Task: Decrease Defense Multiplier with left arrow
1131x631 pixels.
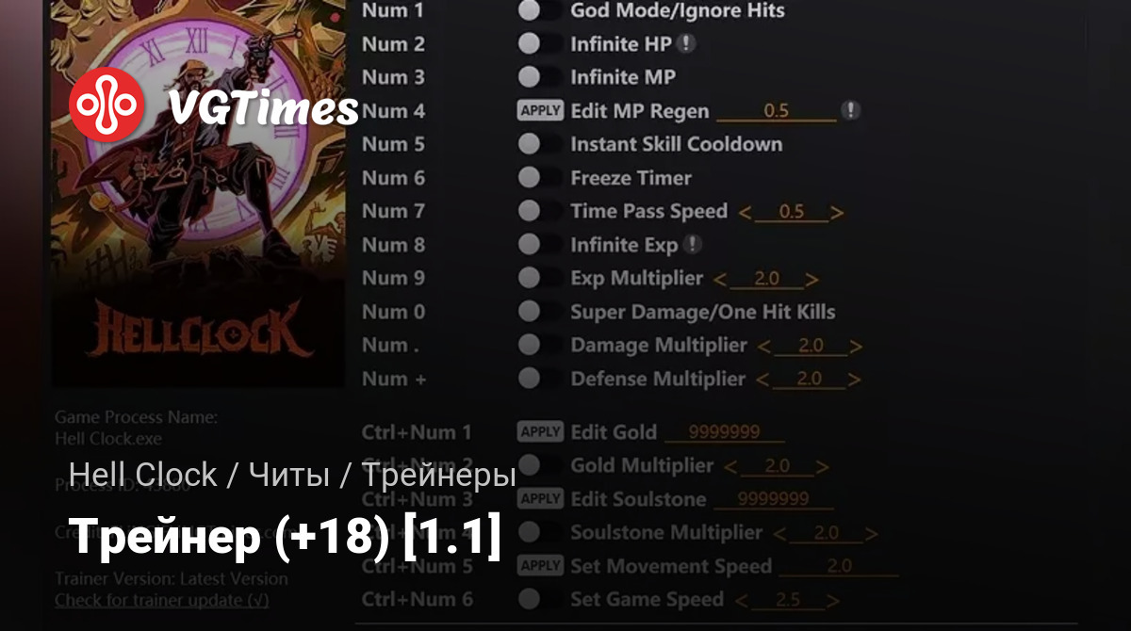Action: click(x=763, y=380)
